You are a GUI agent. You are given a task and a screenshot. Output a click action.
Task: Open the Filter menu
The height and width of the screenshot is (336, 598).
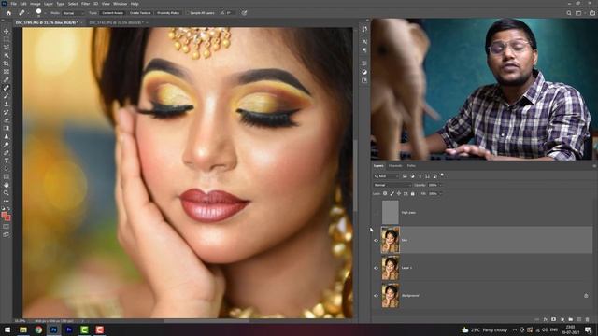pyautogui.click(x=85, y=4)
